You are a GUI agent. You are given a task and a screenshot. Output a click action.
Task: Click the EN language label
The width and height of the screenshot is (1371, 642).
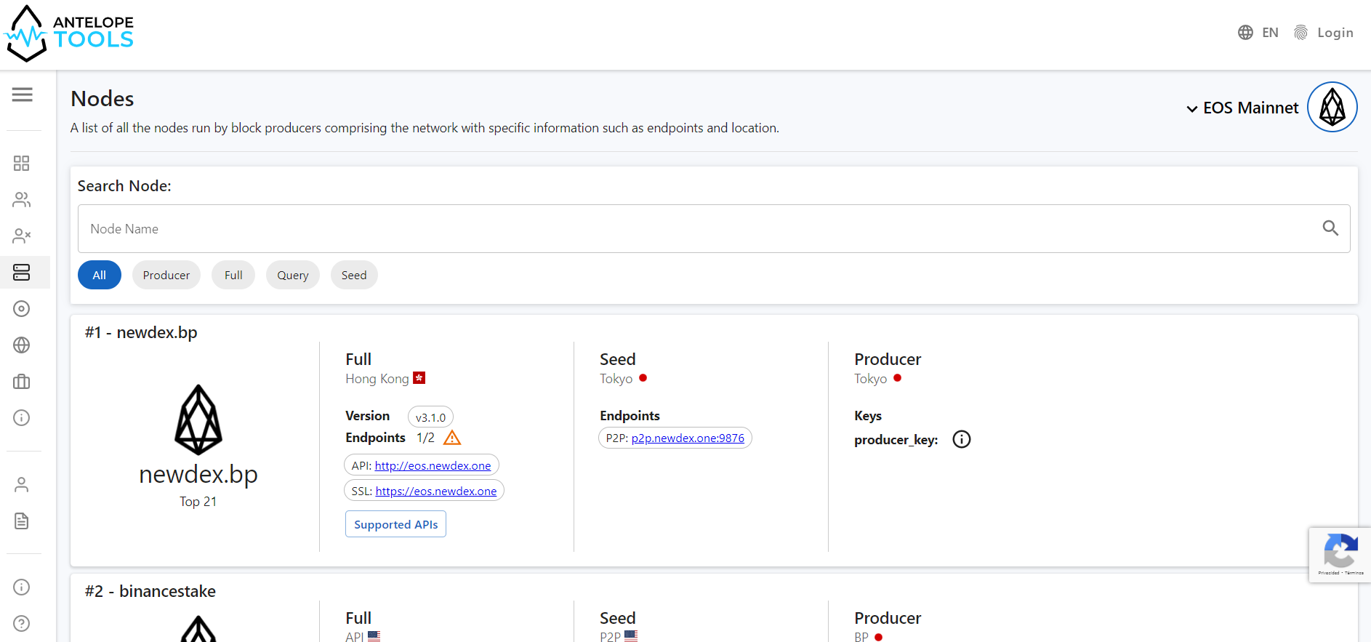point(1270,33)
